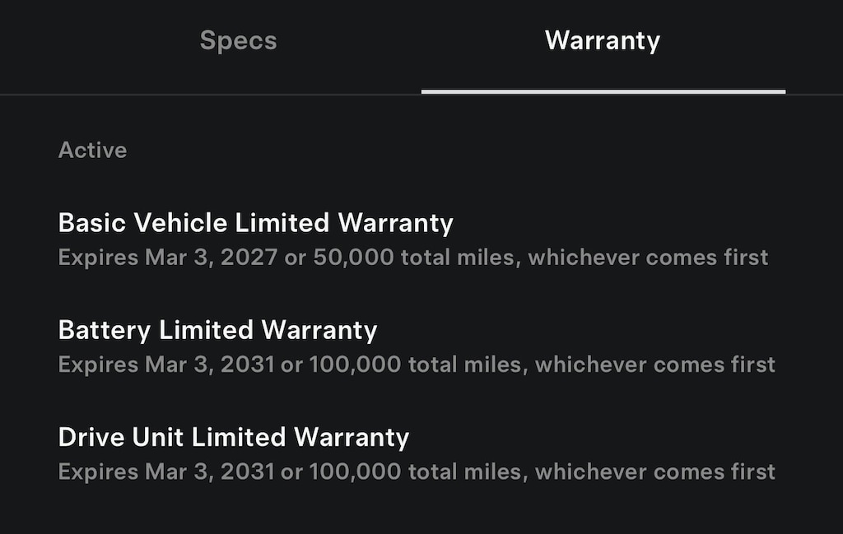Screen dimensions: 843x534
Task: Click Battery warranty's Mar 3, 2031 date
Action: click(x=209, y=365)
